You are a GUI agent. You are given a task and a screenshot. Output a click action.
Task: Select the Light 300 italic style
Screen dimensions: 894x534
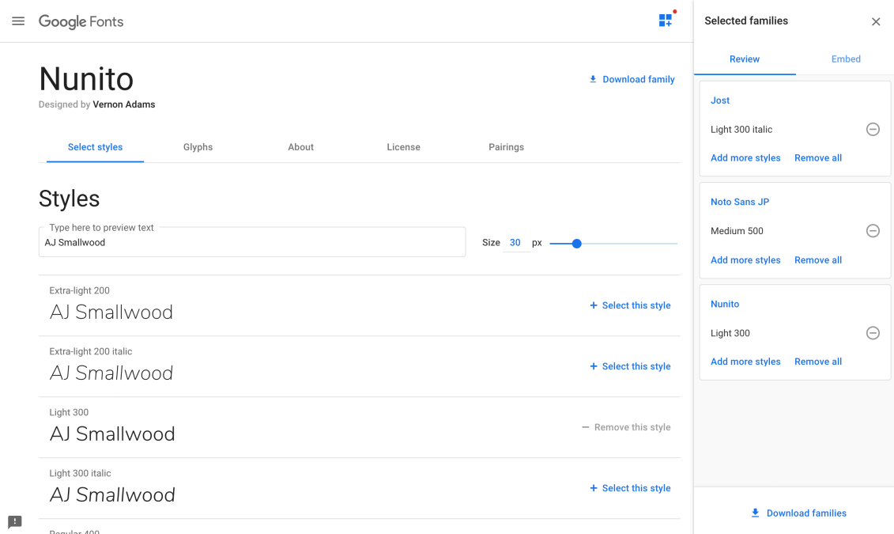coord(630,488)
